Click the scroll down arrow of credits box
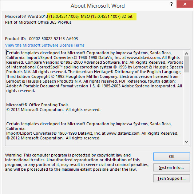 click(186, 142)
